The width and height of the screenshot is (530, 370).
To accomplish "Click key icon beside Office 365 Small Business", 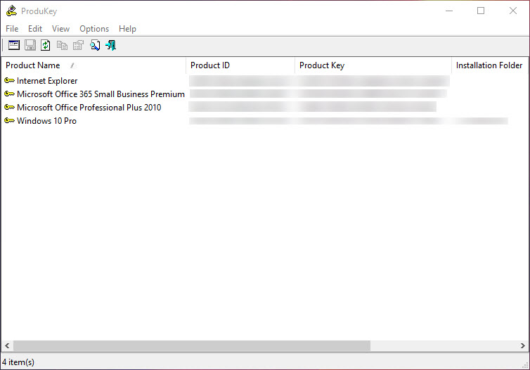I will coord(9,94).
